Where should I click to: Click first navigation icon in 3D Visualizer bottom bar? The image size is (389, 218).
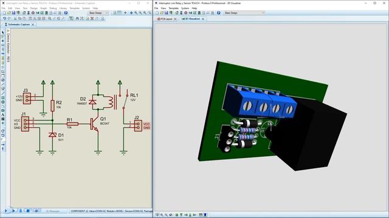(157, 215)
